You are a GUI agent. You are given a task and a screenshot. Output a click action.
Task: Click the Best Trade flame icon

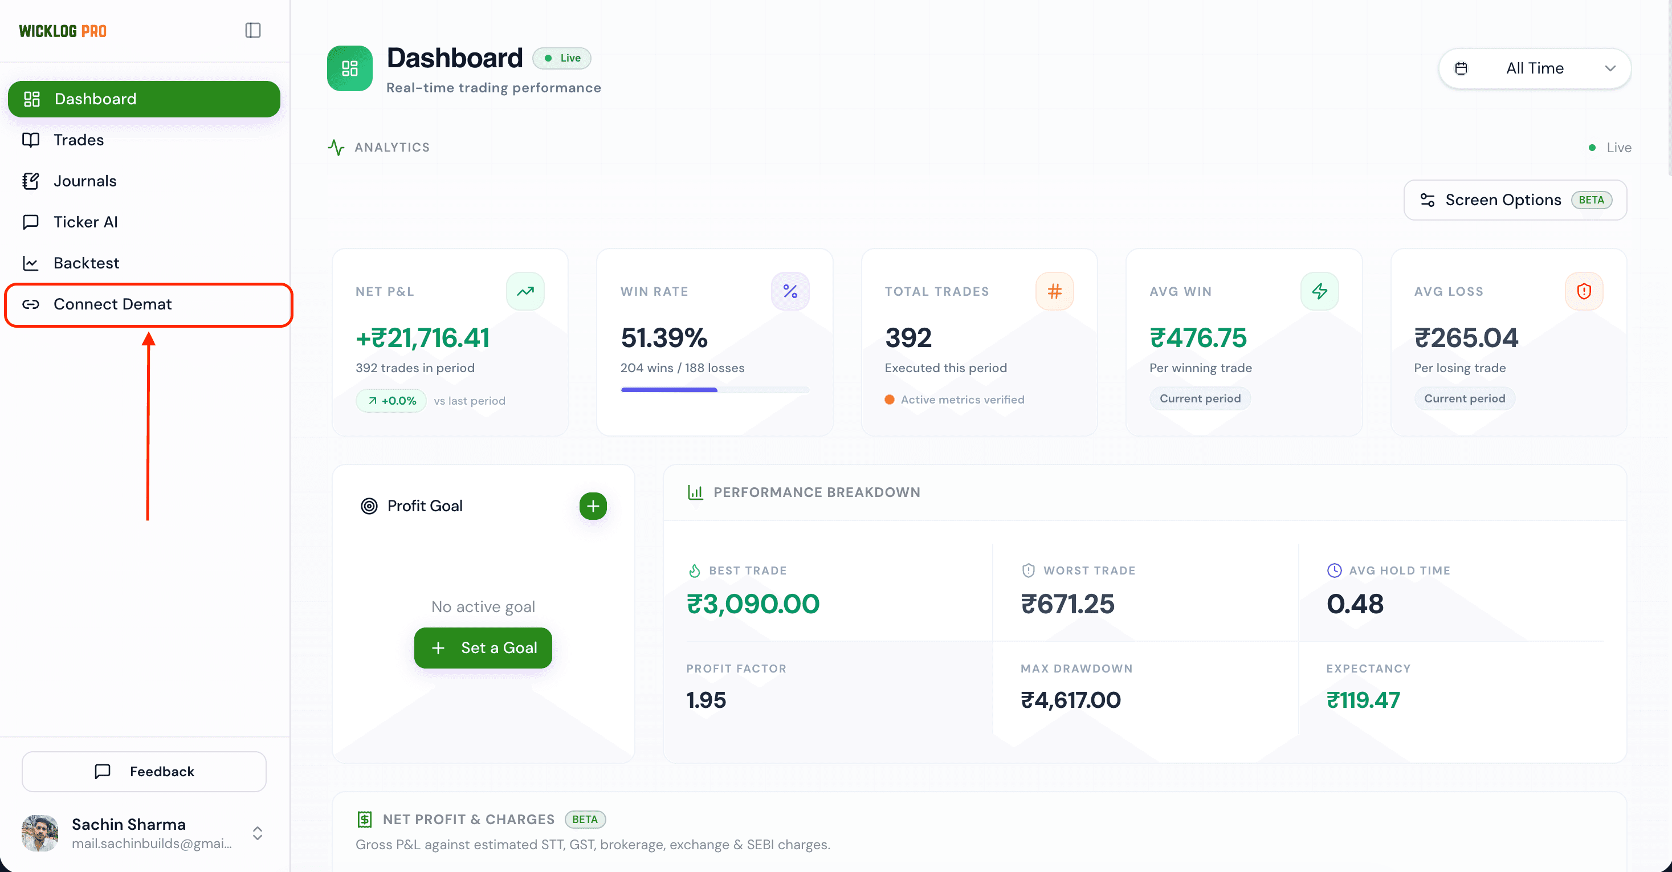[x=695, y=570]
